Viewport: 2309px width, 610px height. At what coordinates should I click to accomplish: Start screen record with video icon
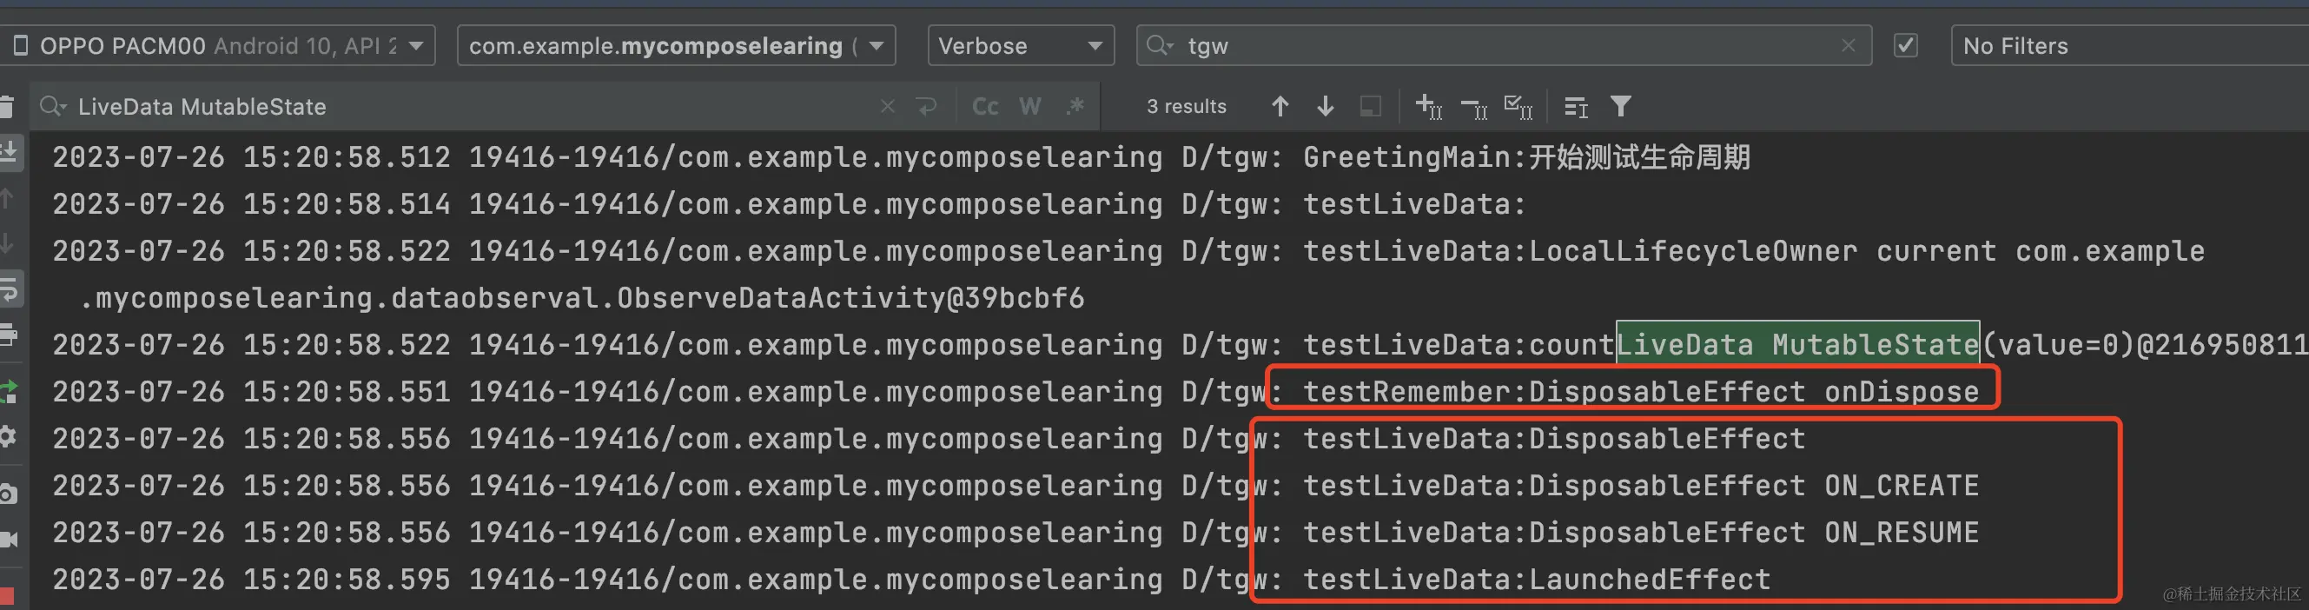(x=9, y=539)
